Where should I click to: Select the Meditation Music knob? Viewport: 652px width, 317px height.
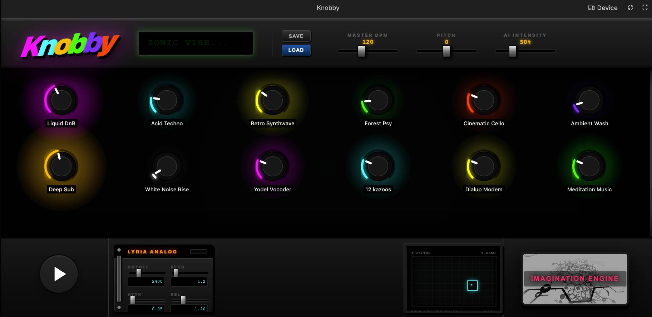point(589,166)
